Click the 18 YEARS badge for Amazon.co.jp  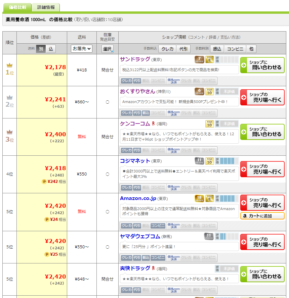[199, 199]
